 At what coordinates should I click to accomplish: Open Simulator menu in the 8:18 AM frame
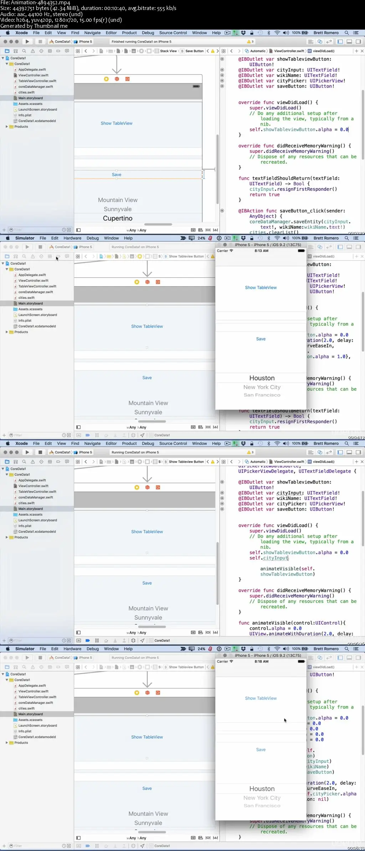(25, 649)
